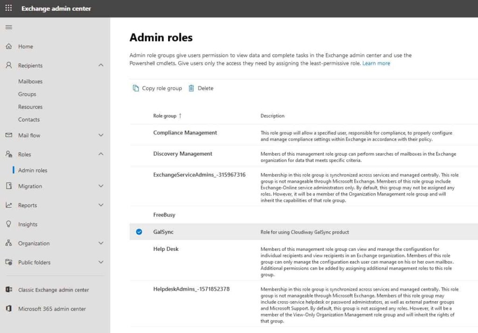Expand the Mail flow chevron
478x333 pixels.
pyautogui.click(x=101, y=135)
